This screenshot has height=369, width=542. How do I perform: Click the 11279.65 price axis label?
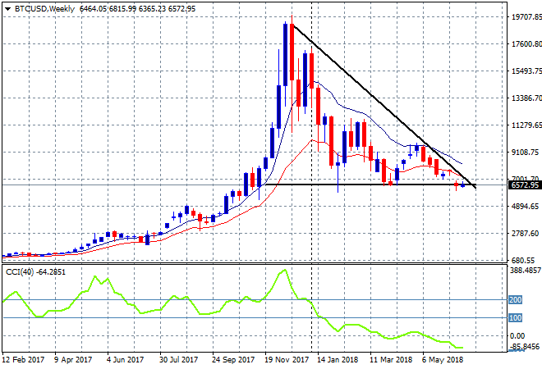526,125
